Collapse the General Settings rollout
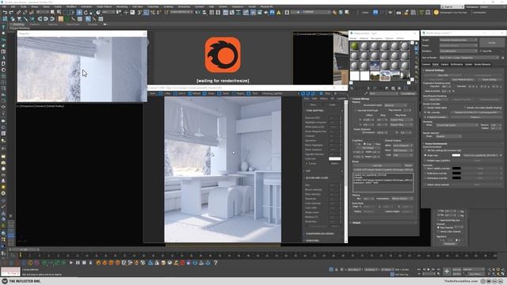Screen dimensions: 507x285 (x=434, y=70)
